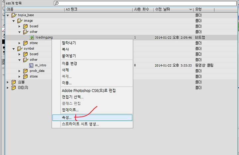Select the 이미지 folder name
Viewport: 239px width, 155px height.
[x=23, y=88]
